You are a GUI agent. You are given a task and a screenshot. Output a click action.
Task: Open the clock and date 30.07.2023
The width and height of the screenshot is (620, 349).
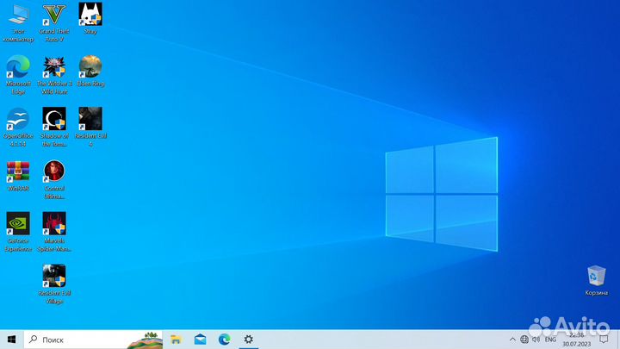[576, 340]
